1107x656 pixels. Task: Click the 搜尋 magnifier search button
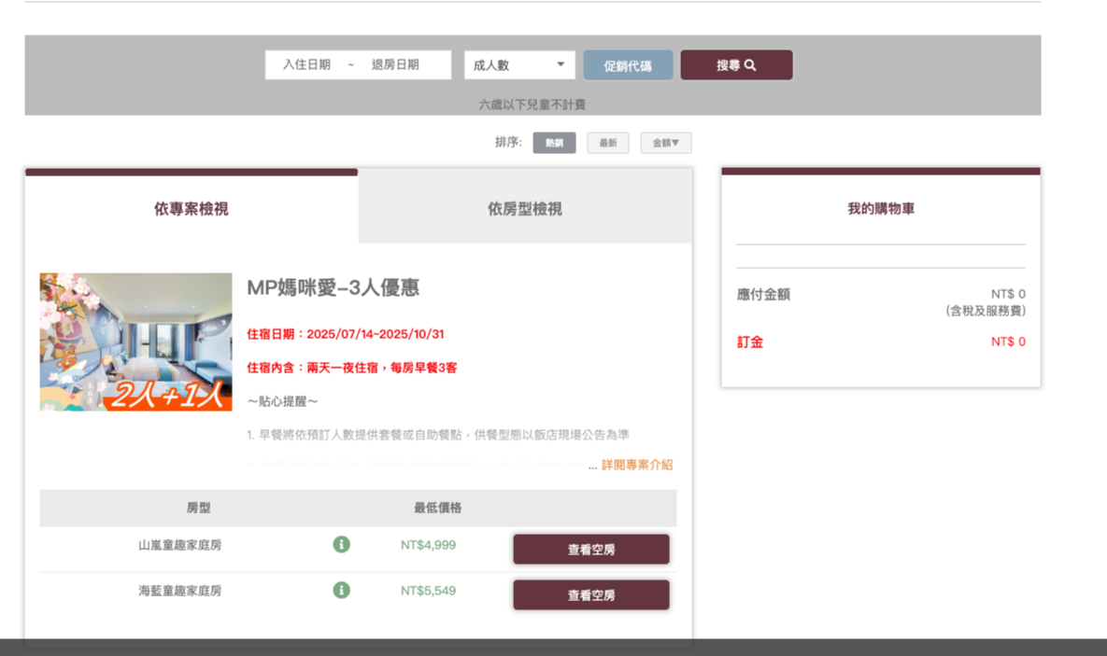pyautogui.click(x=736, y=65)
